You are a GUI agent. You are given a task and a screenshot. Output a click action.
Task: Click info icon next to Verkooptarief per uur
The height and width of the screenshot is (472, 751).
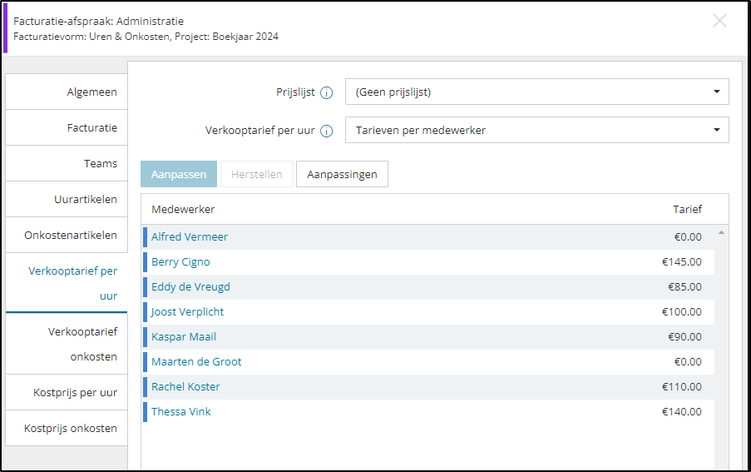pyautogui.click(x=326, y=131)
